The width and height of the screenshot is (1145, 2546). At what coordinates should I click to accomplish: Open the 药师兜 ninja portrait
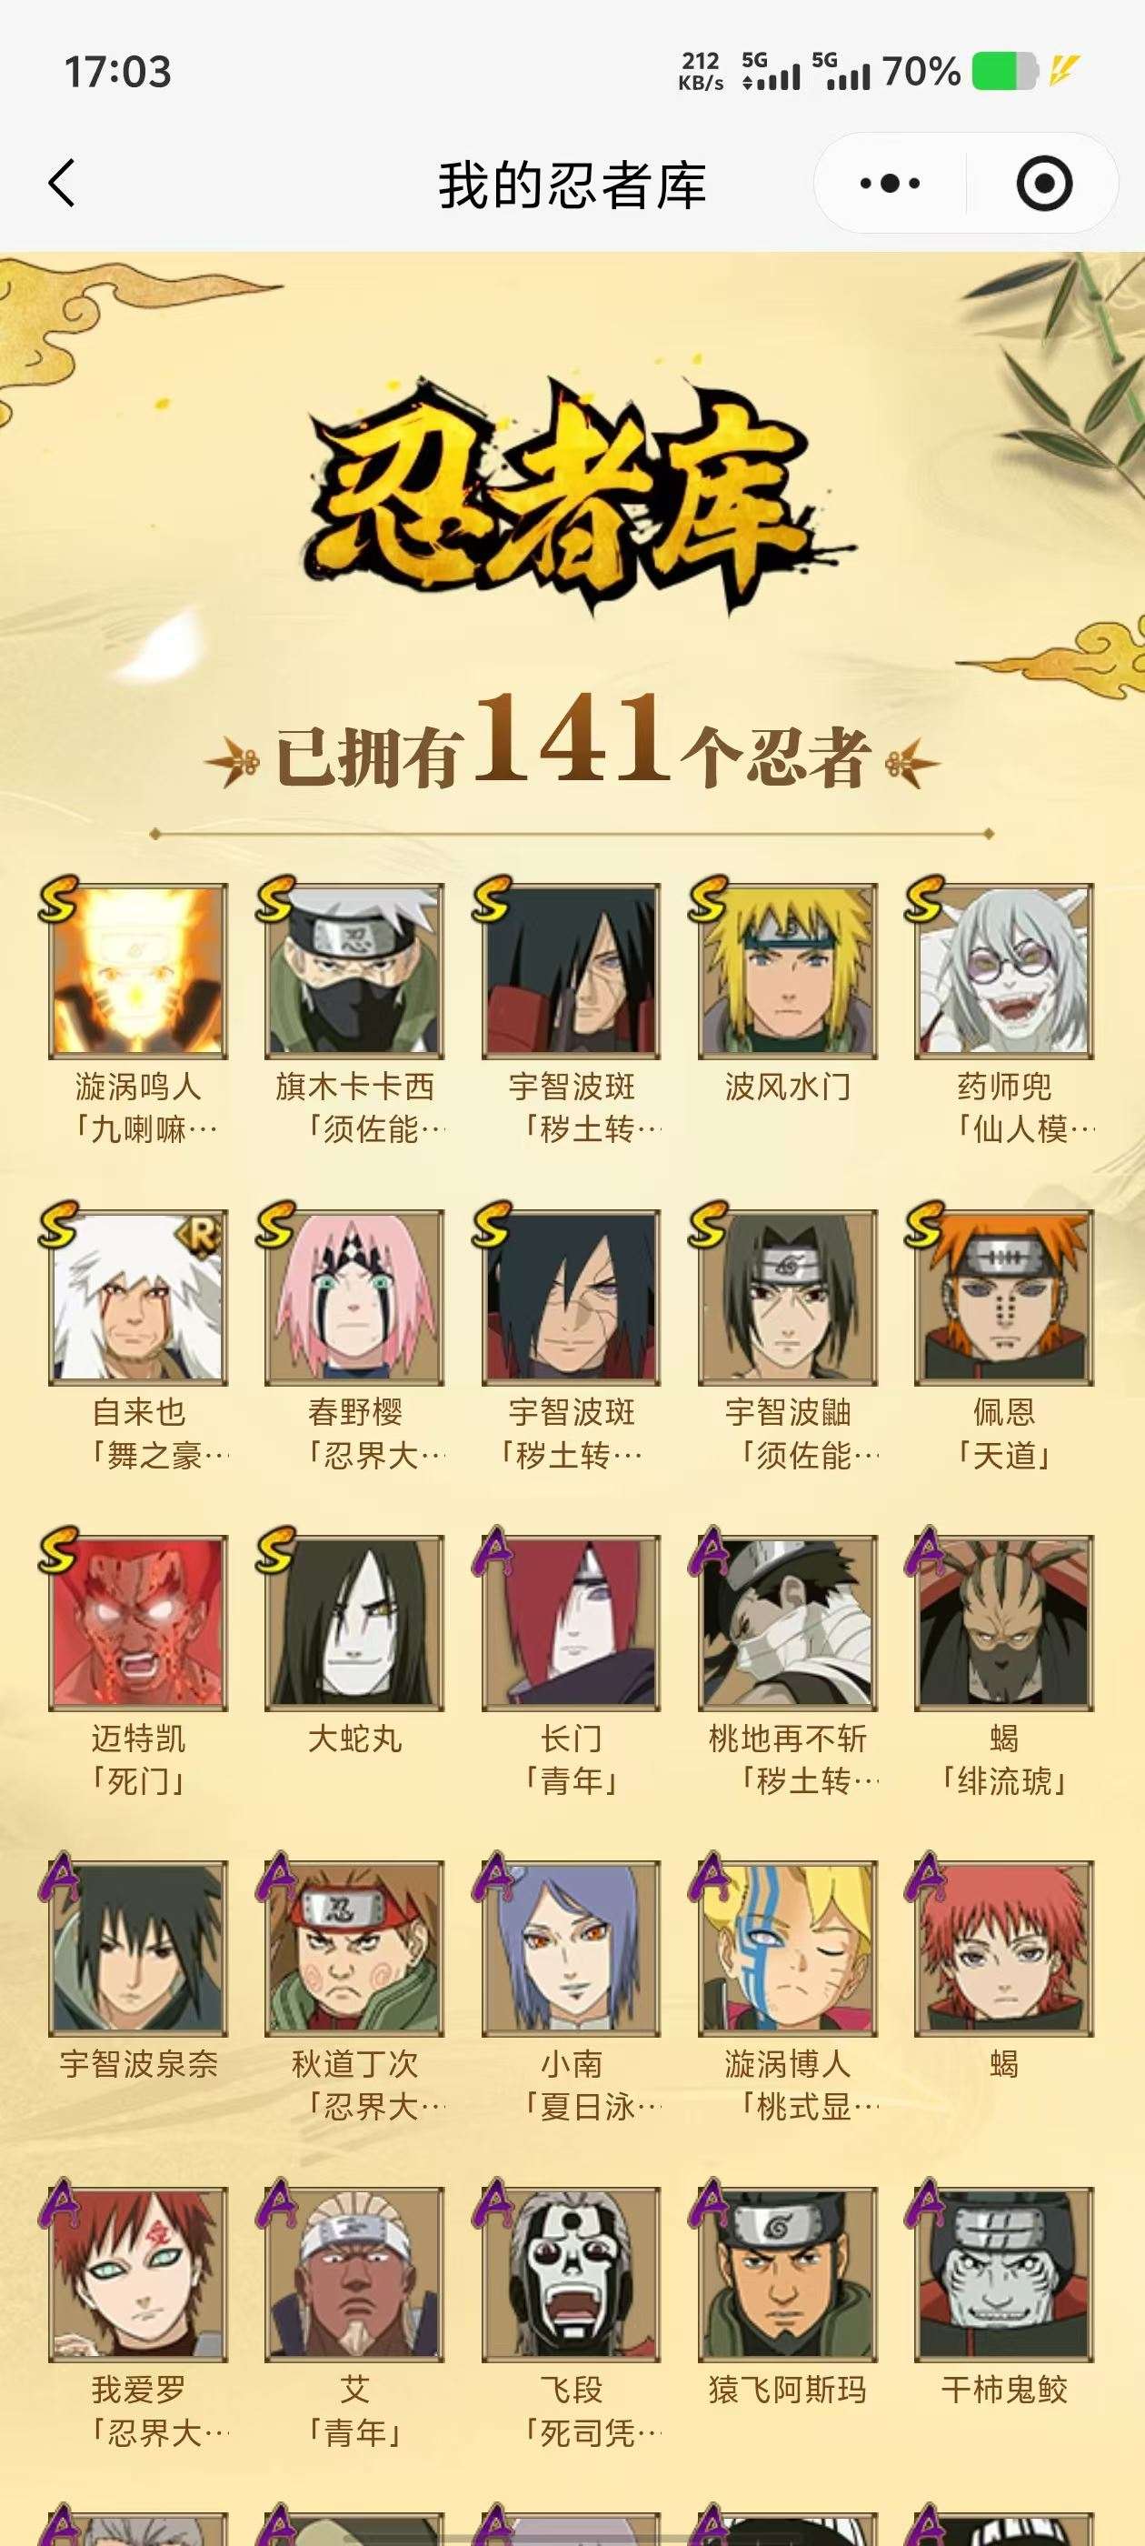tap(1004, 970)
